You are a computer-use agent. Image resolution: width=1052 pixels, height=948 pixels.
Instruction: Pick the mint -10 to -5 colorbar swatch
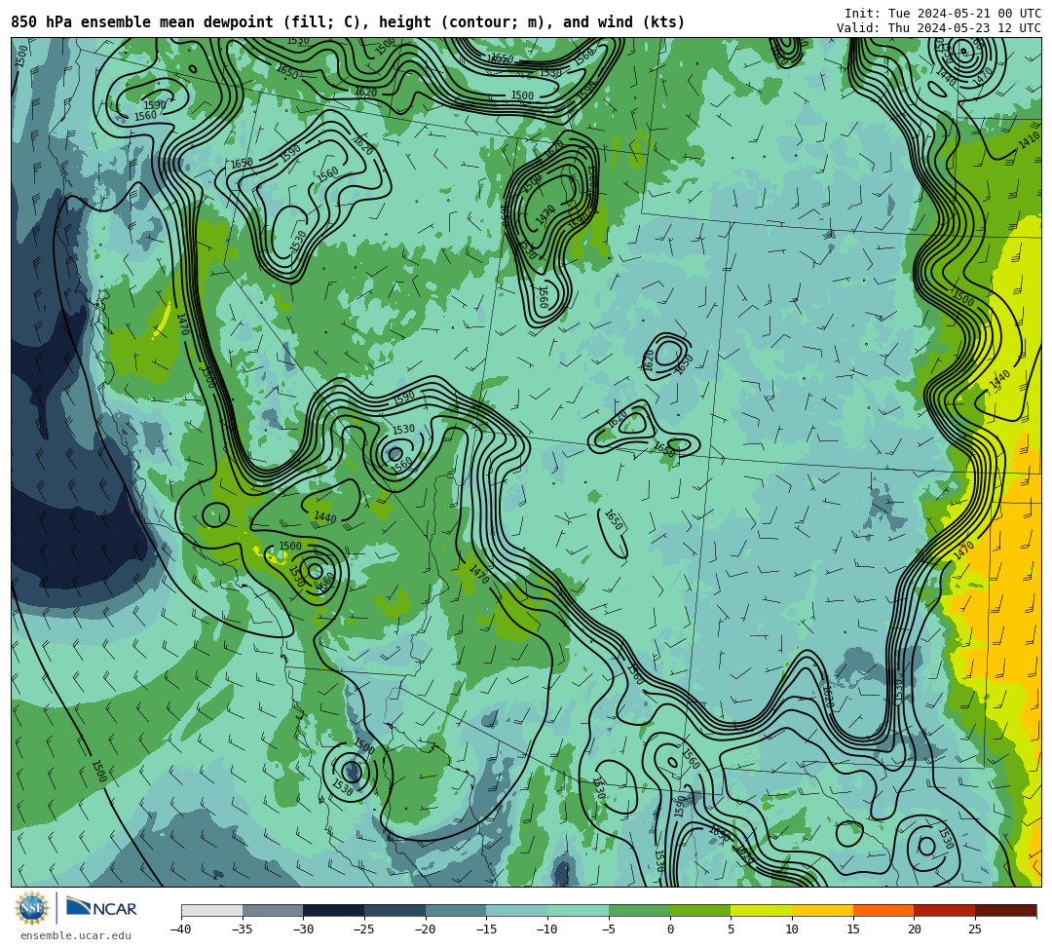pos(578,910)
